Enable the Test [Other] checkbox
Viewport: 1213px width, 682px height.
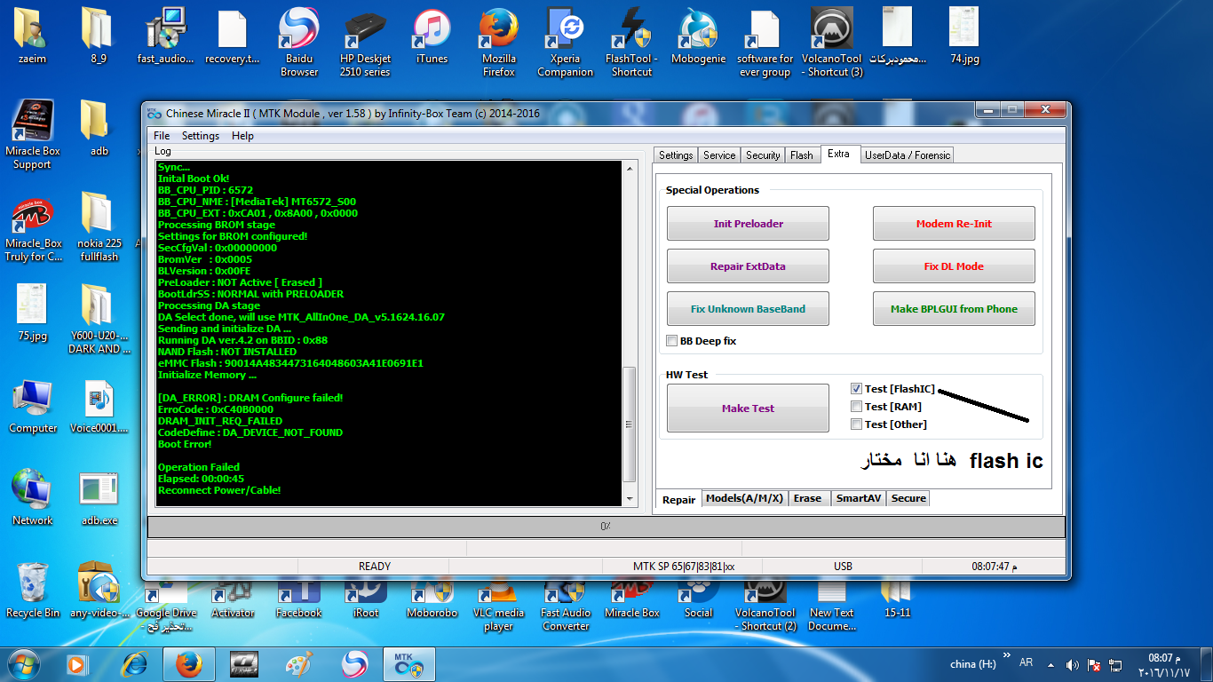pyautogui.click(x=856, y=424)
